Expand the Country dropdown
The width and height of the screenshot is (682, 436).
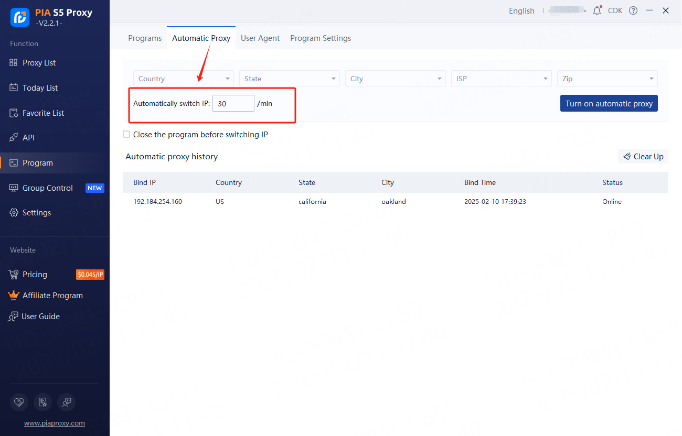pos(183,79)
